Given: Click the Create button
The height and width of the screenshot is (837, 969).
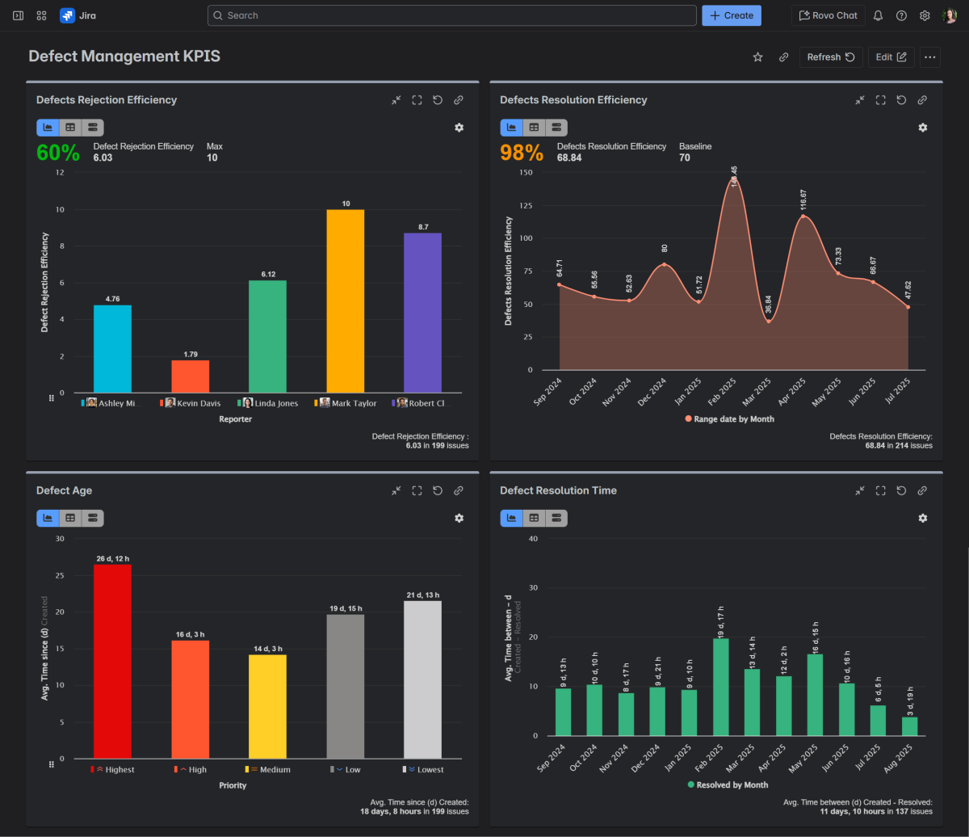Looking at the screenshot, I should pyautogui.click(x=731, y=15).
